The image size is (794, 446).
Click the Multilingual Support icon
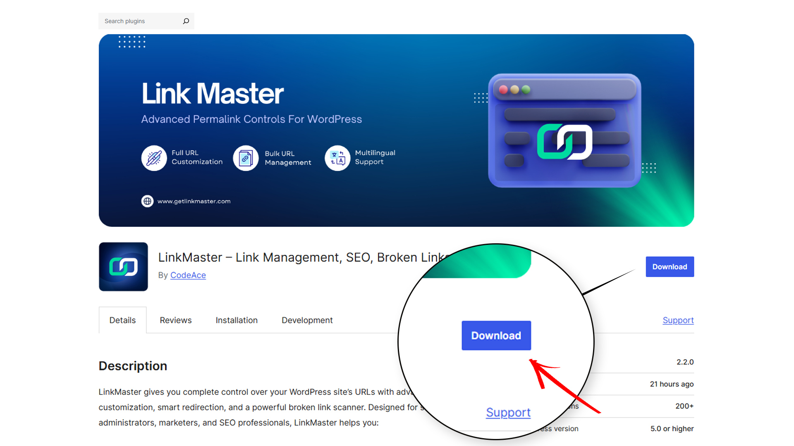[337, 158]
